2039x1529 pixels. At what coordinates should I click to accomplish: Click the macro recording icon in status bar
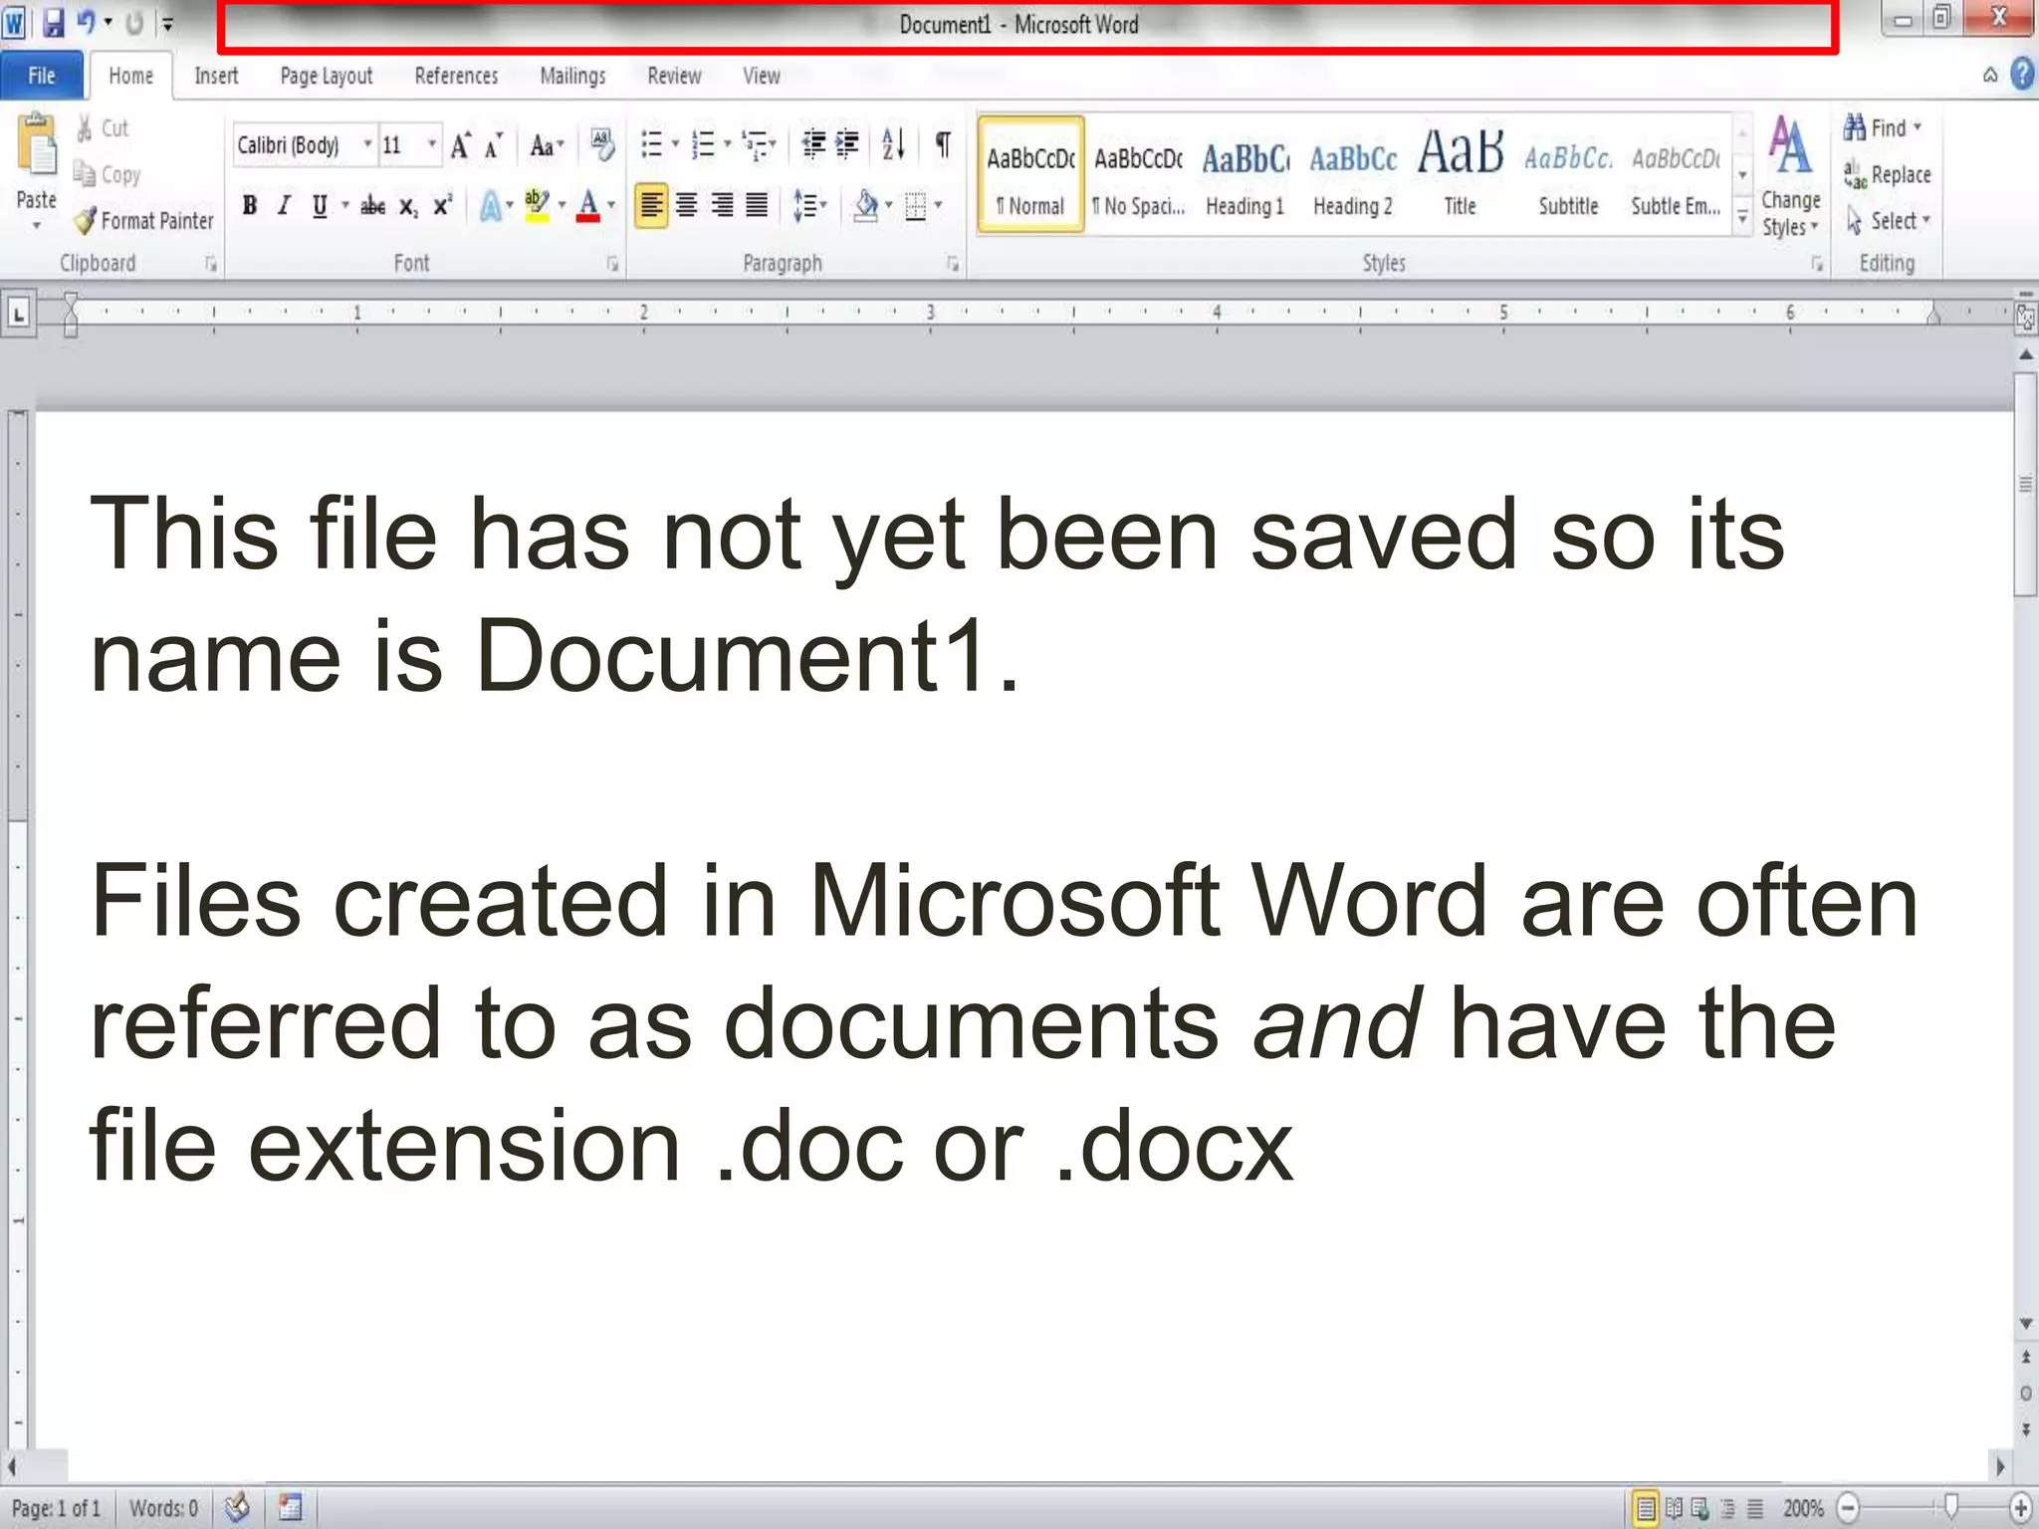coord(290,1507)
